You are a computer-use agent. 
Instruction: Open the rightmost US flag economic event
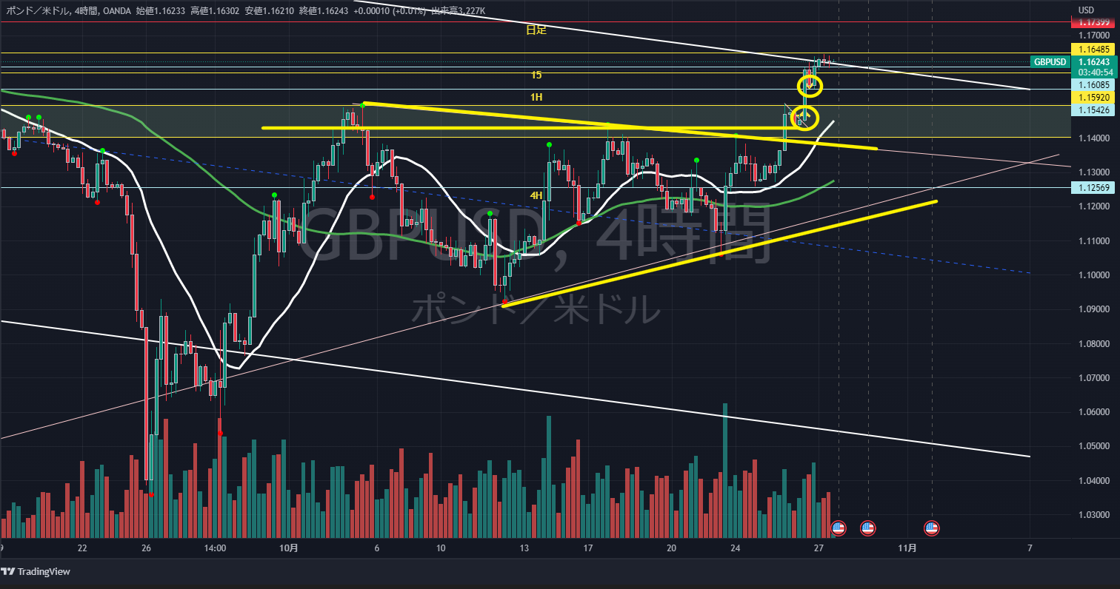tap(932, 528)
